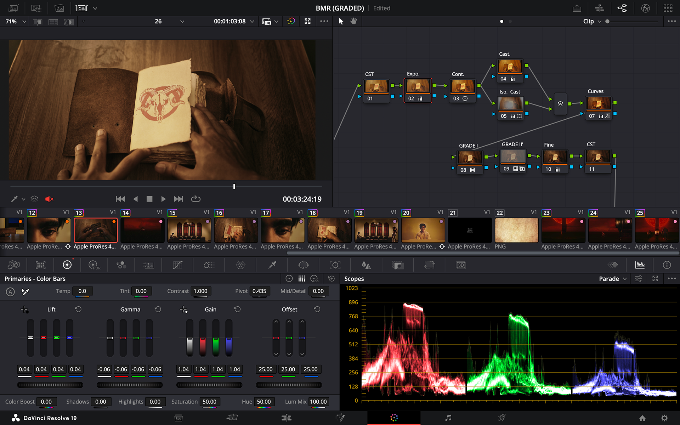Open the Clip node mode dropdown
Image resolution: width=680 pixels, height=425 pixels.
click(592, 21)
